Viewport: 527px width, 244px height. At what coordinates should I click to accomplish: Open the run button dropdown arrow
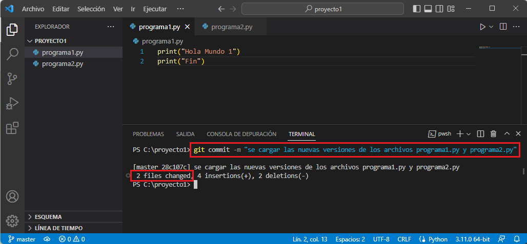click(491, 27)
